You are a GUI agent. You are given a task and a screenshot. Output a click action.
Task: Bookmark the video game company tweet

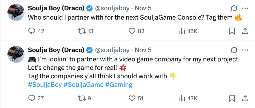tap(232, 98)
